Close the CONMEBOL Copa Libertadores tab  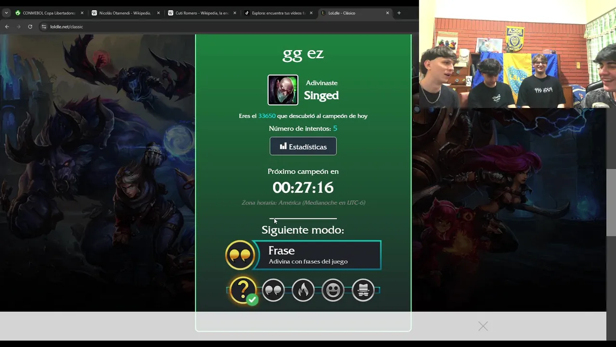pyautogui.click(x=82, y=13)
